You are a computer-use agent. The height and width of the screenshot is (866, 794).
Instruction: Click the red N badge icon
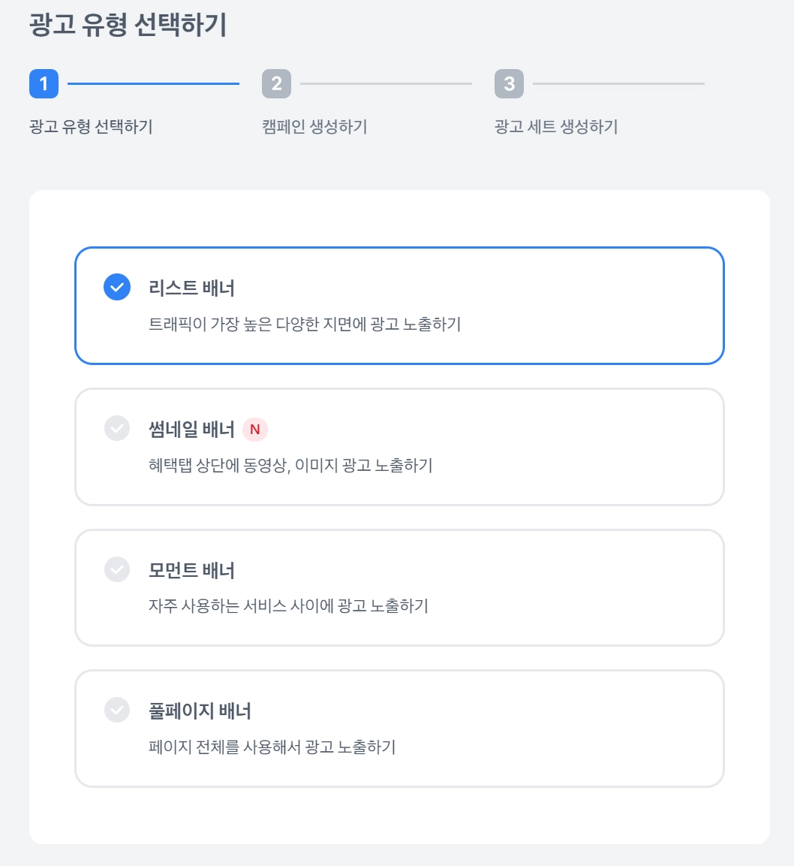(255, 430)
